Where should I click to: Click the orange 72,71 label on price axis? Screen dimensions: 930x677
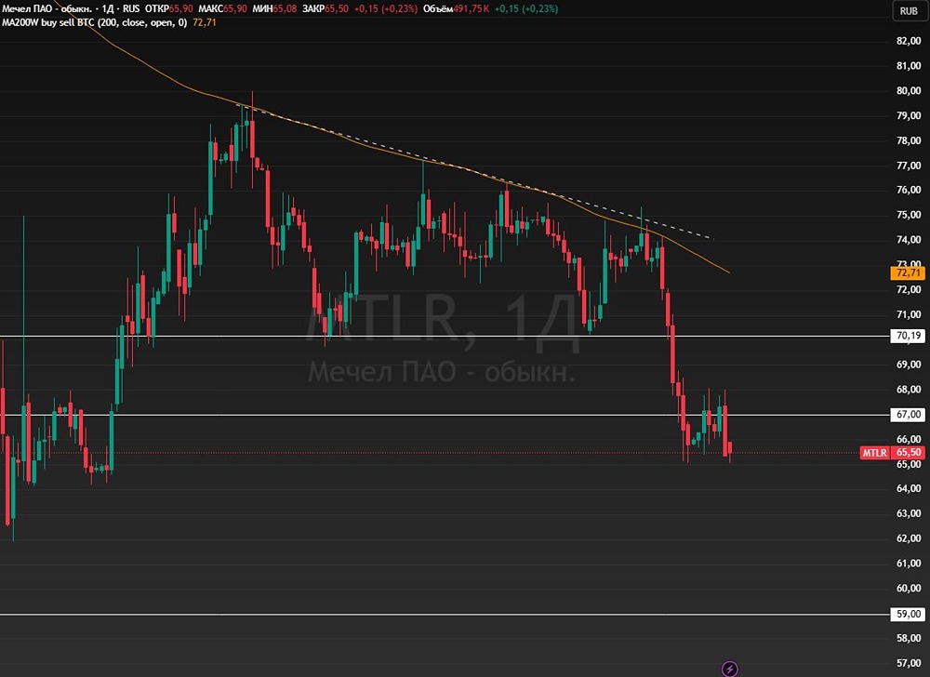tap(908, 272)
